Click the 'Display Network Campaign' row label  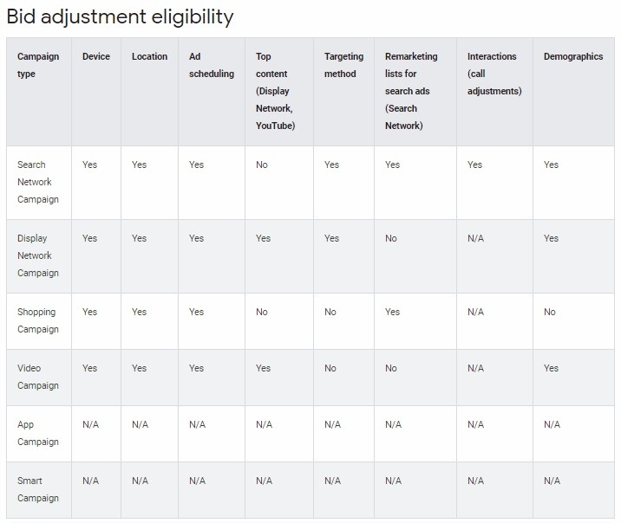38,255
